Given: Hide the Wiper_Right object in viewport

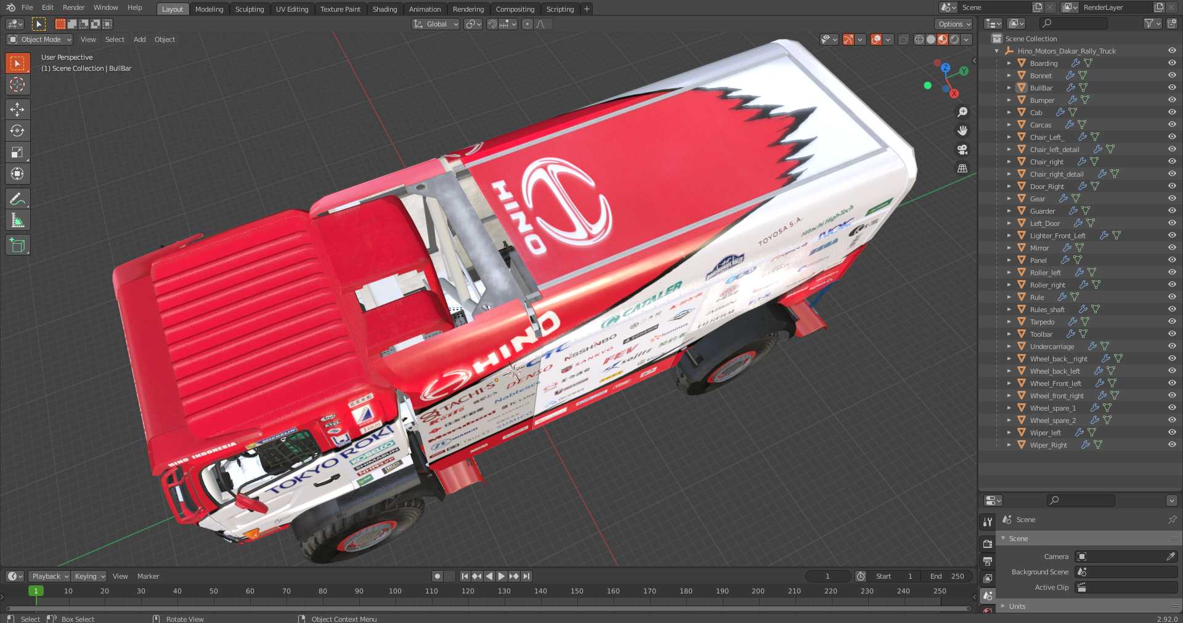Looking at the screenshot, I should (x=1172, y=444).
